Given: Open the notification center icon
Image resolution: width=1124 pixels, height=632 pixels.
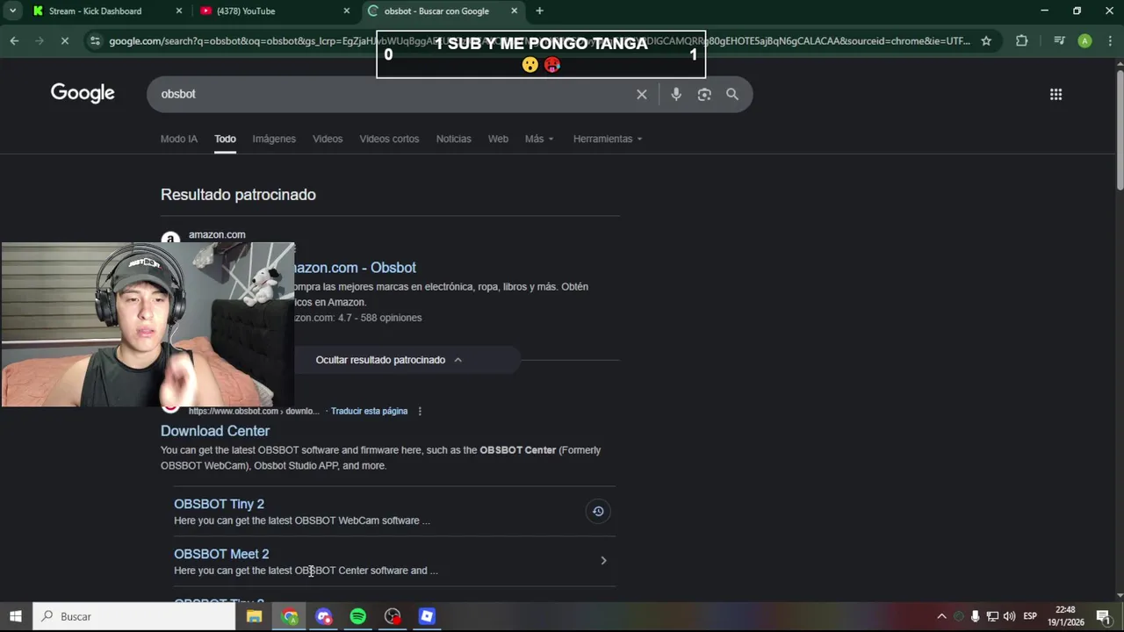Looking at the screenshot, I should pos(1103,616).
